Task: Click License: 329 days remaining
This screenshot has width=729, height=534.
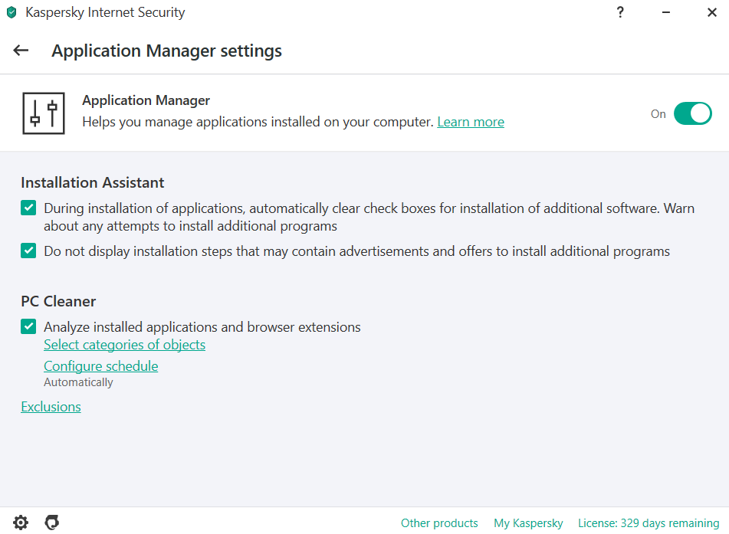Action: (x=649, y=523)
